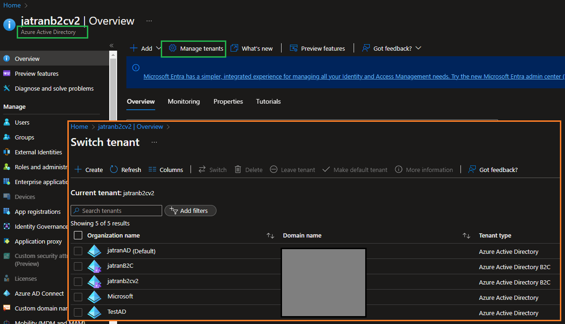
Task: Open ellipsis menu next to jatranb2cv2 Overview title
Action: click(x=149, y=21)
